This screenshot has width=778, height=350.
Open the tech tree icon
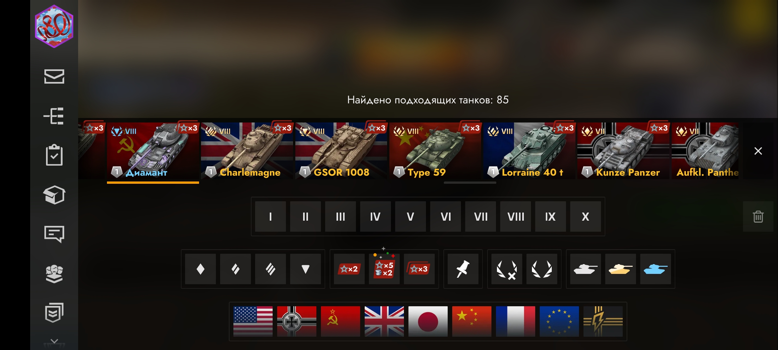(54, 116)
